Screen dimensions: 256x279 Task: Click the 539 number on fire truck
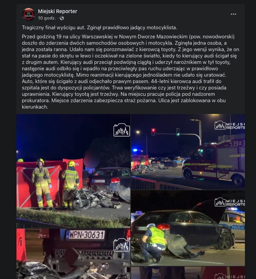tap(233, 144)
